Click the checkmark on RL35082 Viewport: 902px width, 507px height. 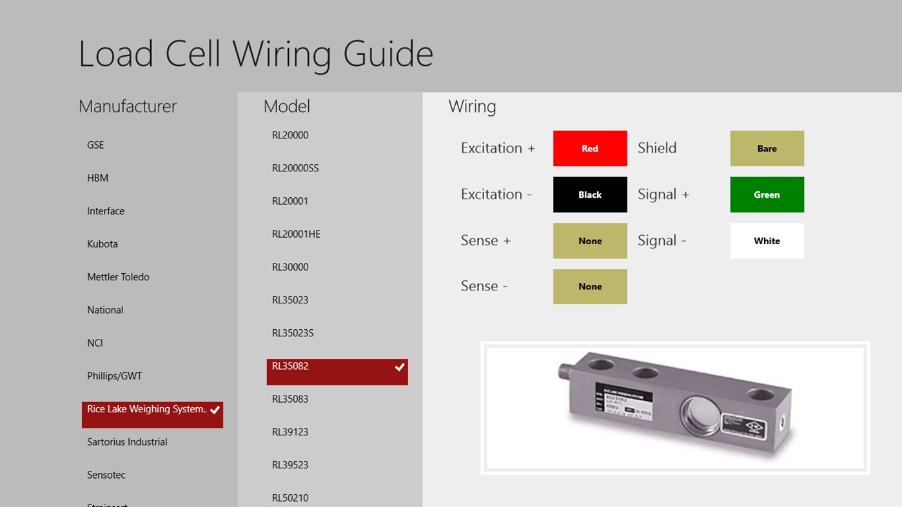[x=400, y=367]
